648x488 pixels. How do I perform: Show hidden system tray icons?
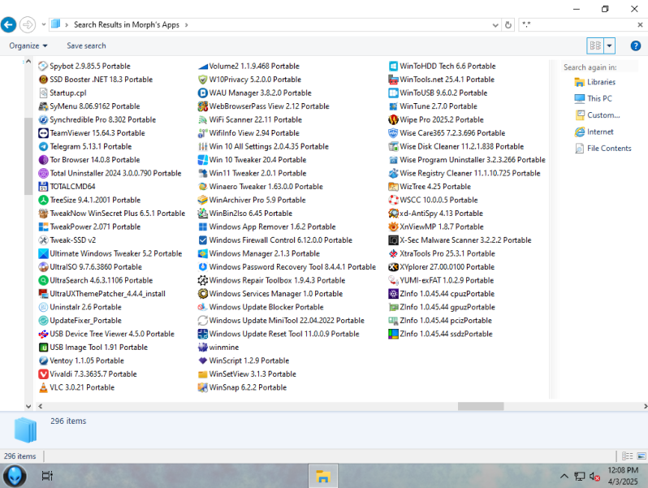564,476
